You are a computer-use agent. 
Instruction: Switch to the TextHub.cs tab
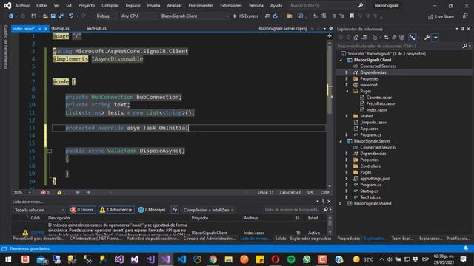click(96, 28)
